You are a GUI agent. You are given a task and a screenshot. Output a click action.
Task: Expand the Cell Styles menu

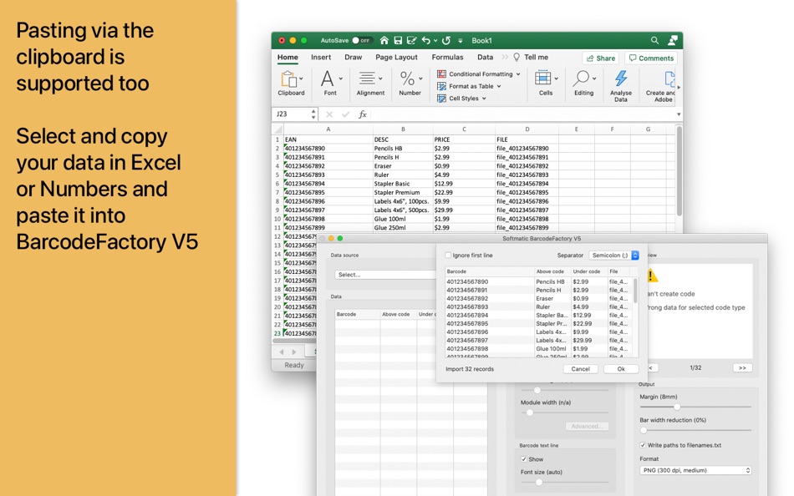[x=484, y=99]
